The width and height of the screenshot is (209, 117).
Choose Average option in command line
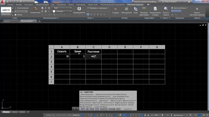coord(112,109)
